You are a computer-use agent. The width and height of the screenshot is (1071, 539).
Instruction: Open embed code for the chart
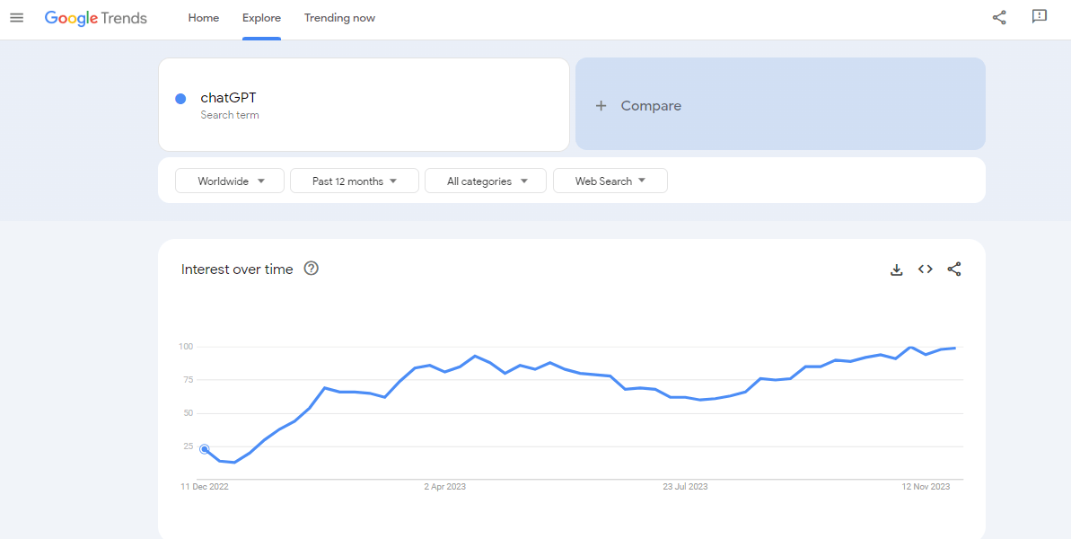(926, 269)
